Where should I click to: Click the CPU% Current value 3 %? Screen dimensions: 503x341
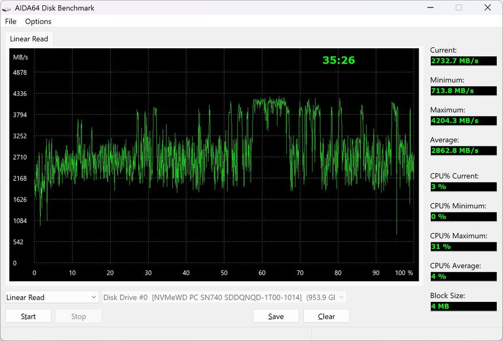(463, 187)
